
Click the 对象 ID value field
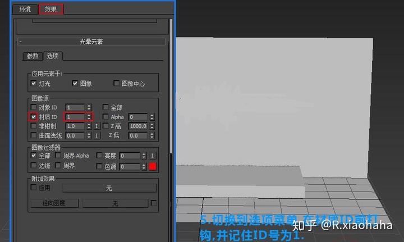(x=75, y=107)
